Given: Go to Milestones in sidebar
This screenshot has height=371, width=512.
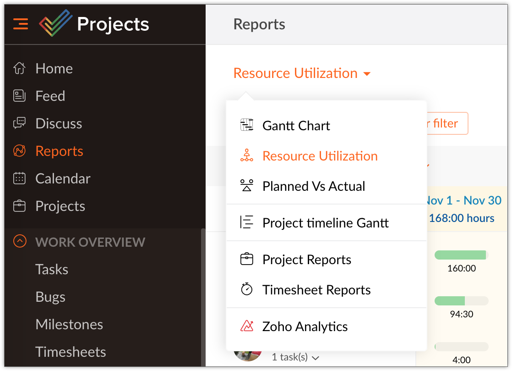Looking at the screenshot, I should [x=69, y=324].
